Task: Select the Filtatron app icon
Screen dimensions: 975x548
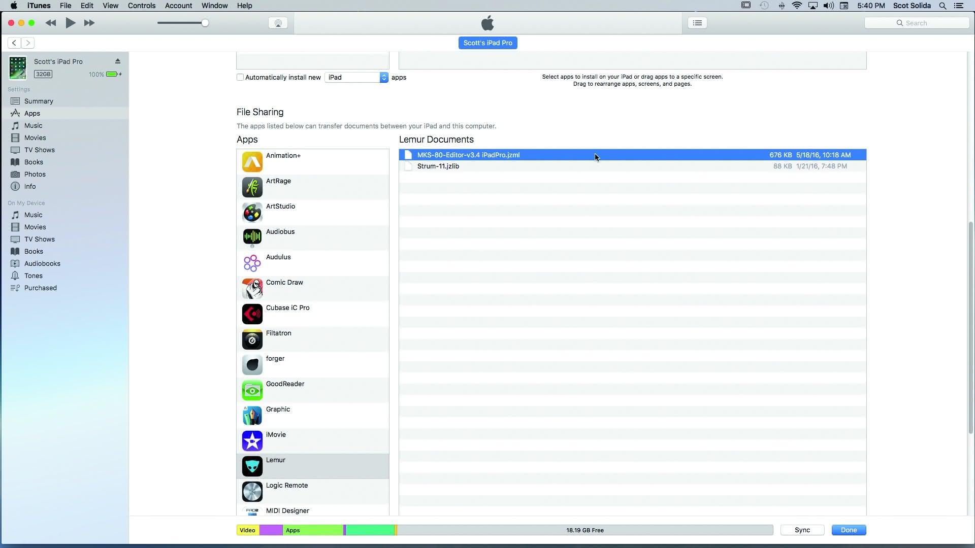Action: [x=252, y=339]
